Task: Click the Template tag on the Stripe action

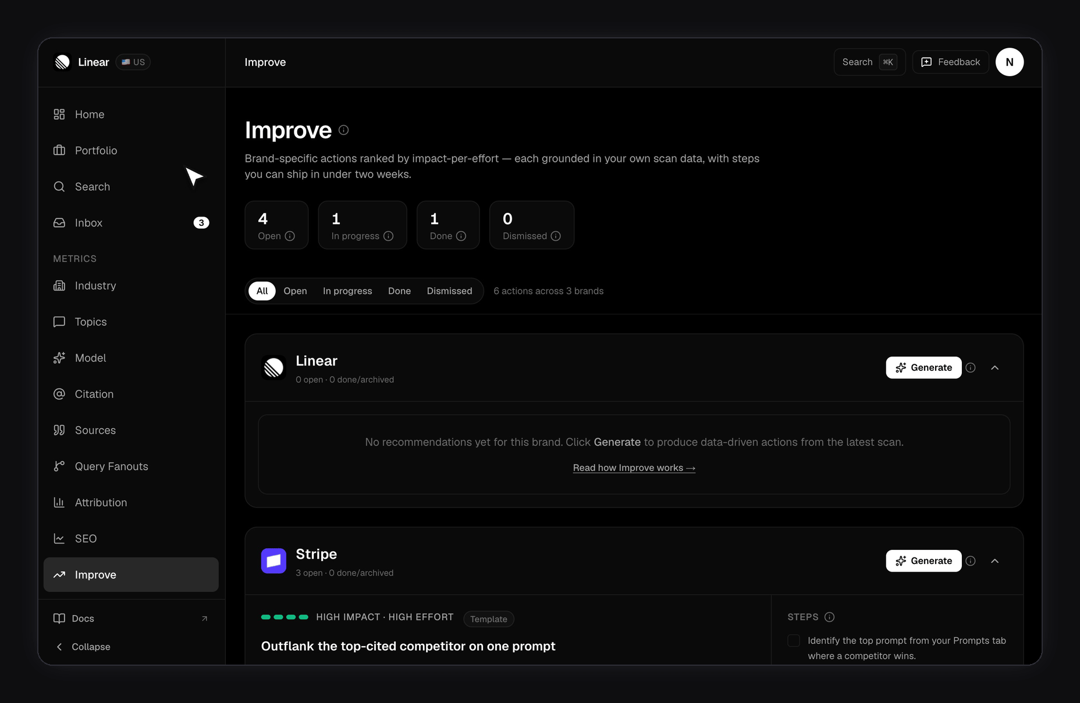Action: 489,619
